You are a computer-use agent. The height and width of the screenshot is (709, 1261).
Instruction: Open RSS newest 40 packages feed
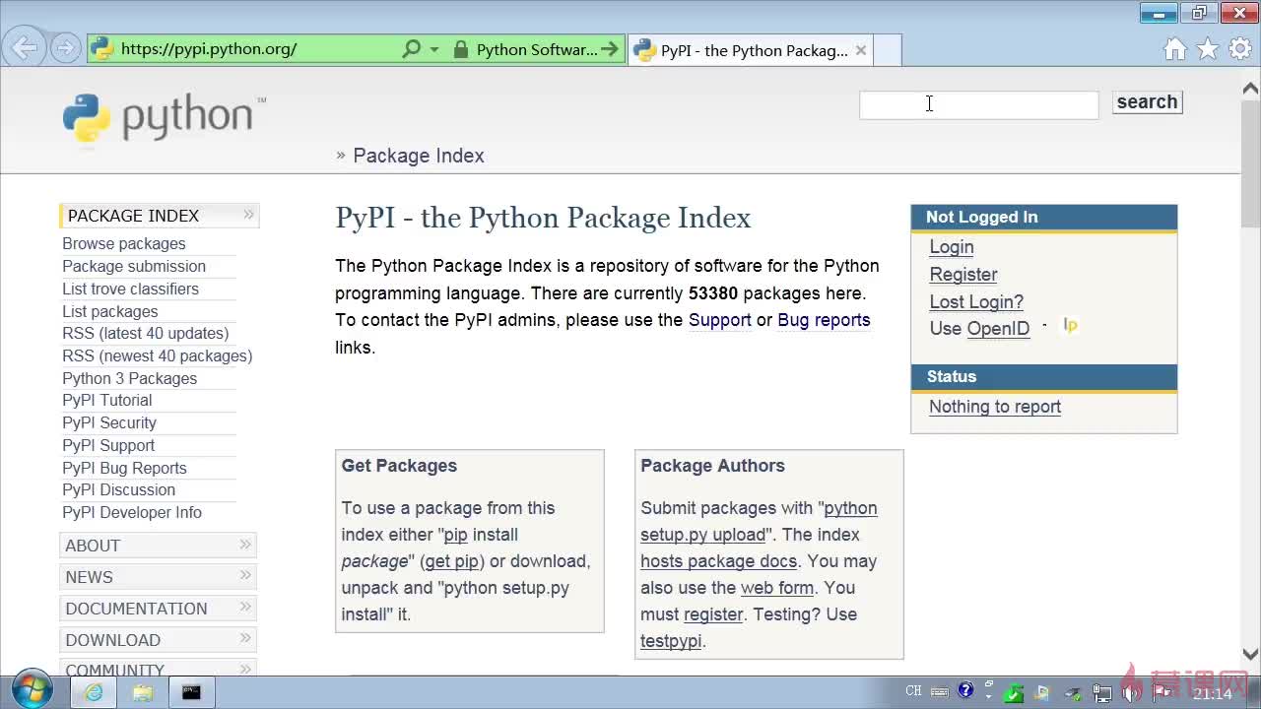[158, 355]
